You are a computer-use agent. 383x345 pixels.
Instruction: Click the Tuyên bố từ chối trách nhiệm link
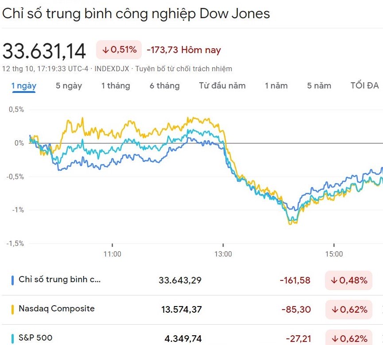click(x=183, y=69)
